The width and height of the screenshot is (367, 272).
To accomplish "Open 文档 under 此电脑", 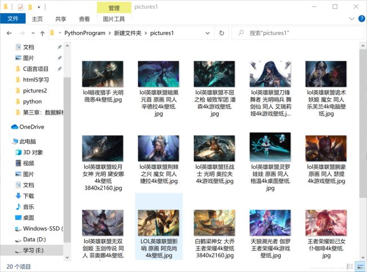I will [28, 185].
